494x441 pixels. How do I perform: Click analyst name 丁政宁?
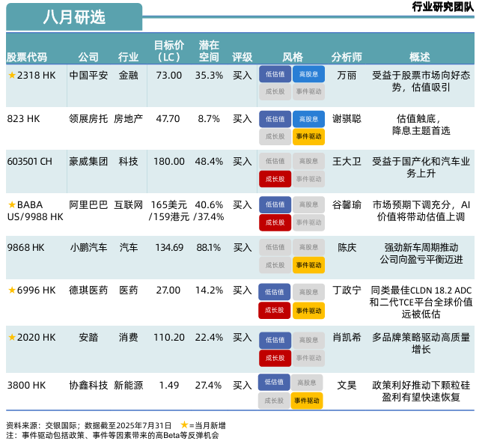click(x=347, y=290)
